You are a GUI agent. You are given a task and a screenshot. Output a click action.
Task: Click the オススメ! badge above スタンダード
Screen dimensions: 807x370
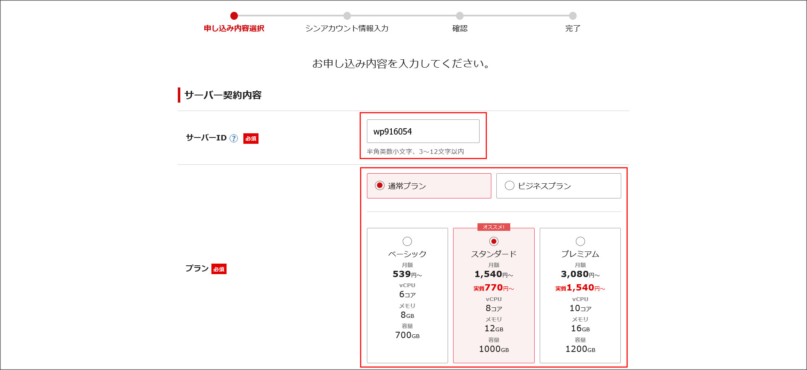tap(493, 227)
